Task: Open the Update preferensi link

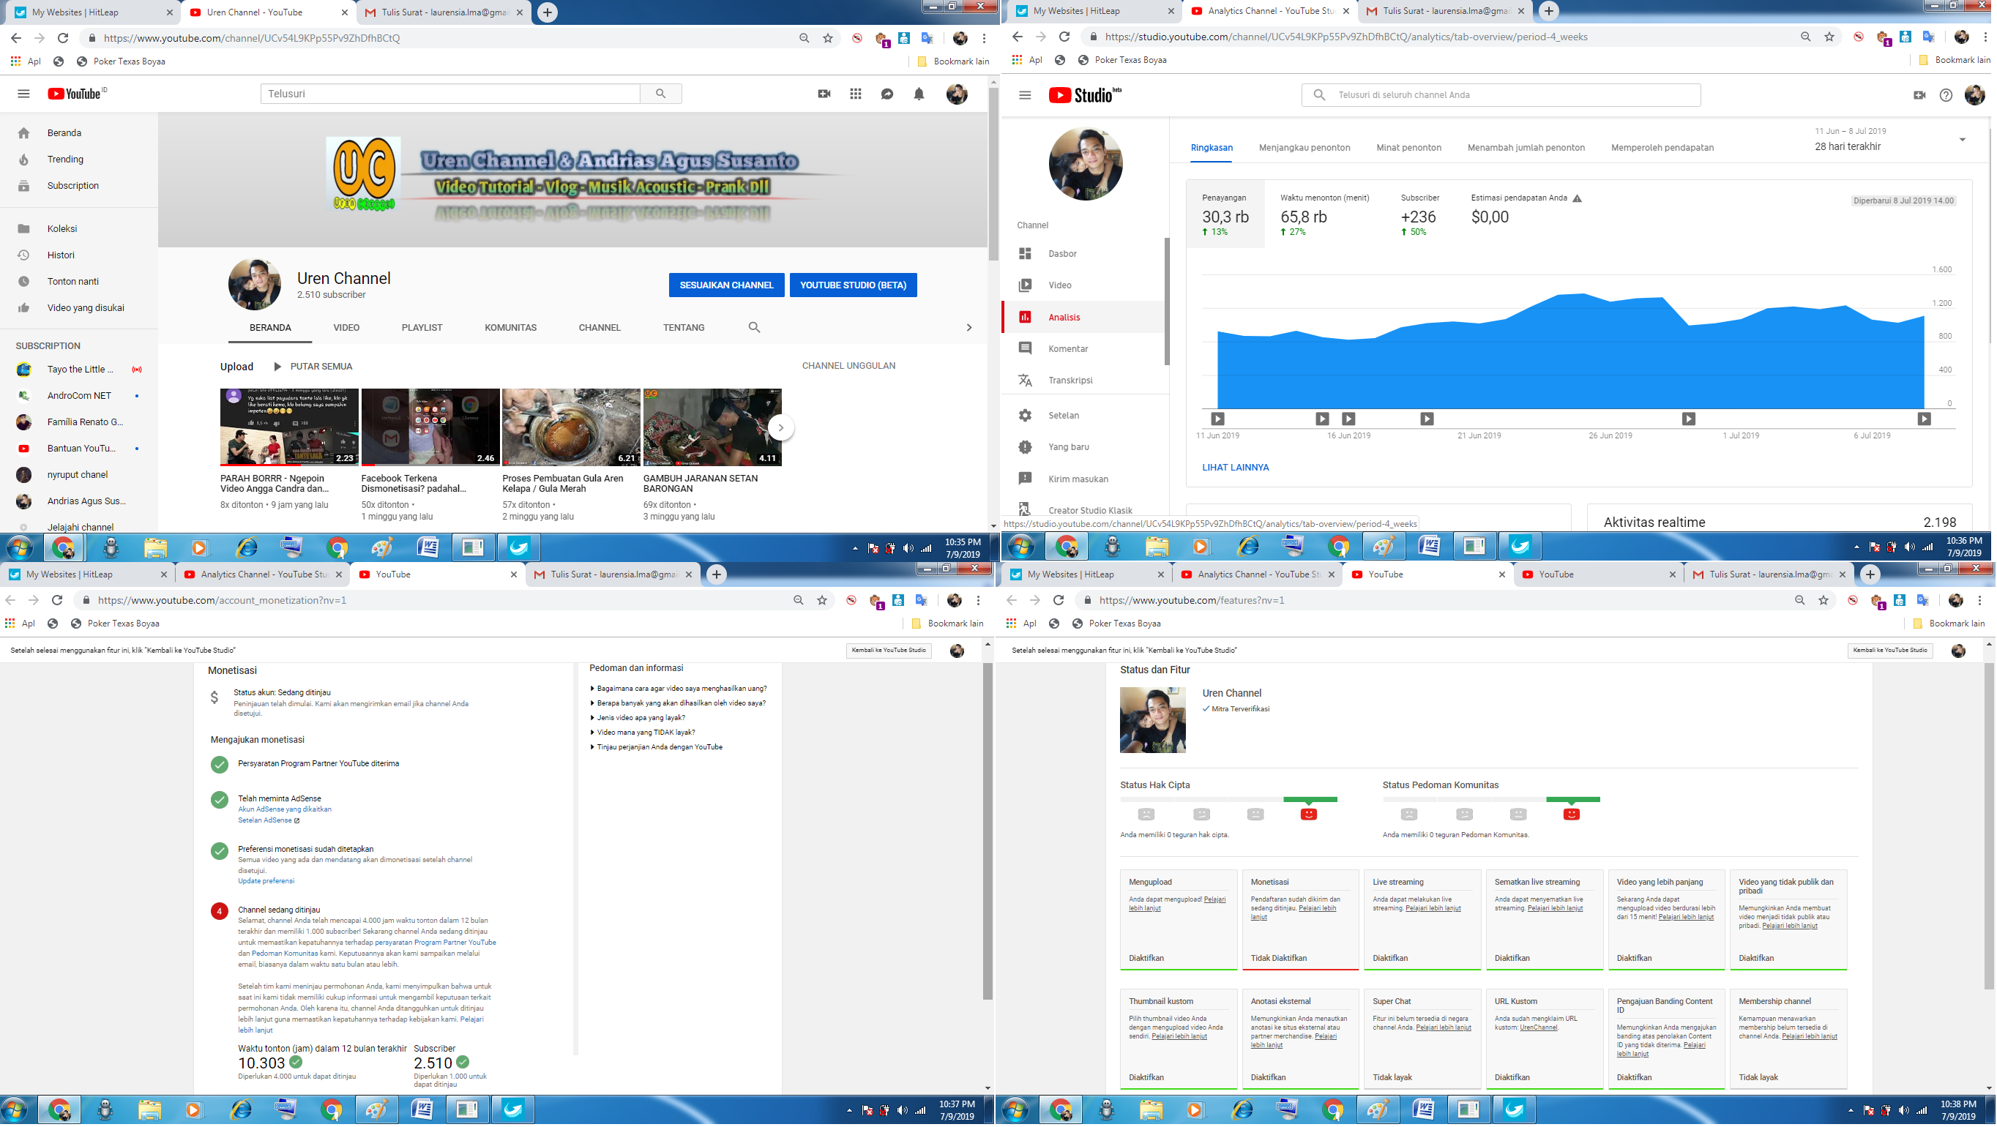Action: click(x=266, y=881)
